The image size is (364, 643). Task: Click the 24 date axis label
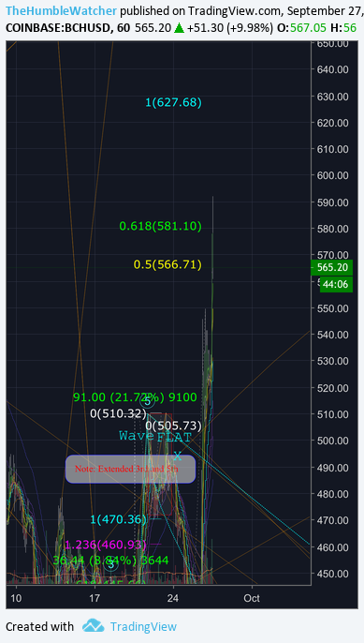(x=173, y=598)
